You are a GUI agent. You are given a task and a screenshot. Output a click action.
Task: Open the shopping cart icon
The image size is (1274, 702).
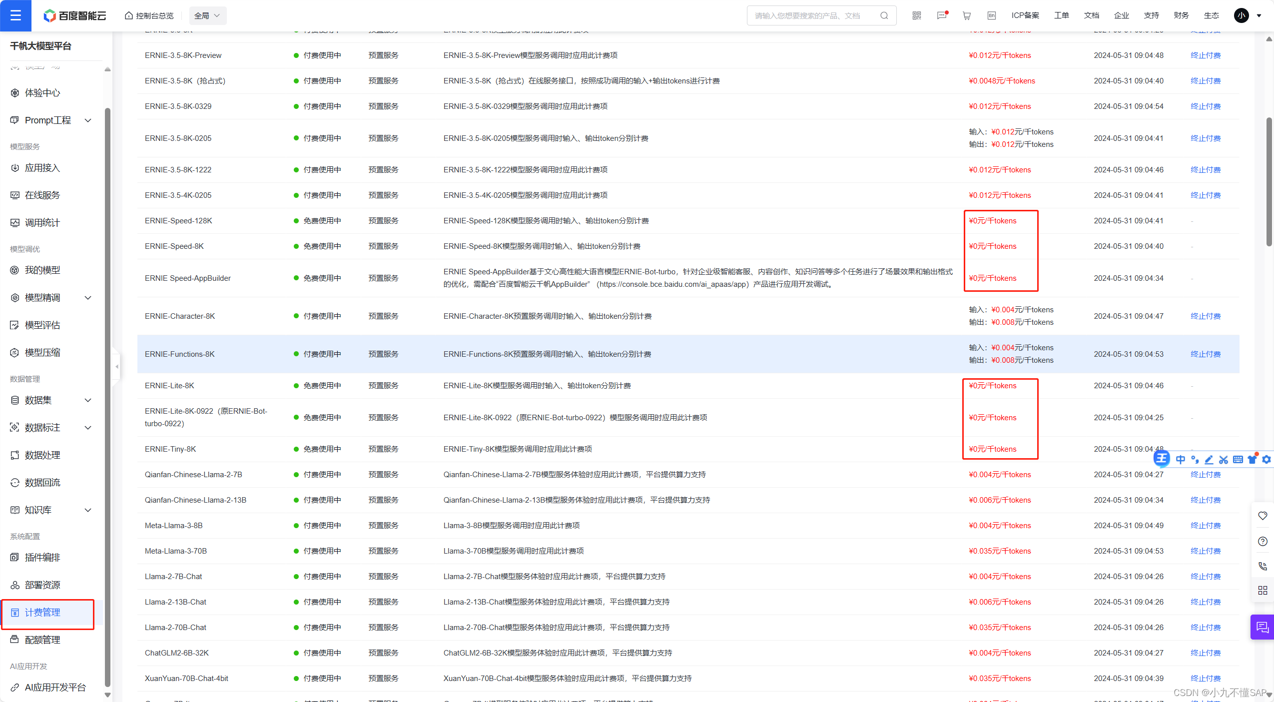pyautogui.click(x=967, y=15)
